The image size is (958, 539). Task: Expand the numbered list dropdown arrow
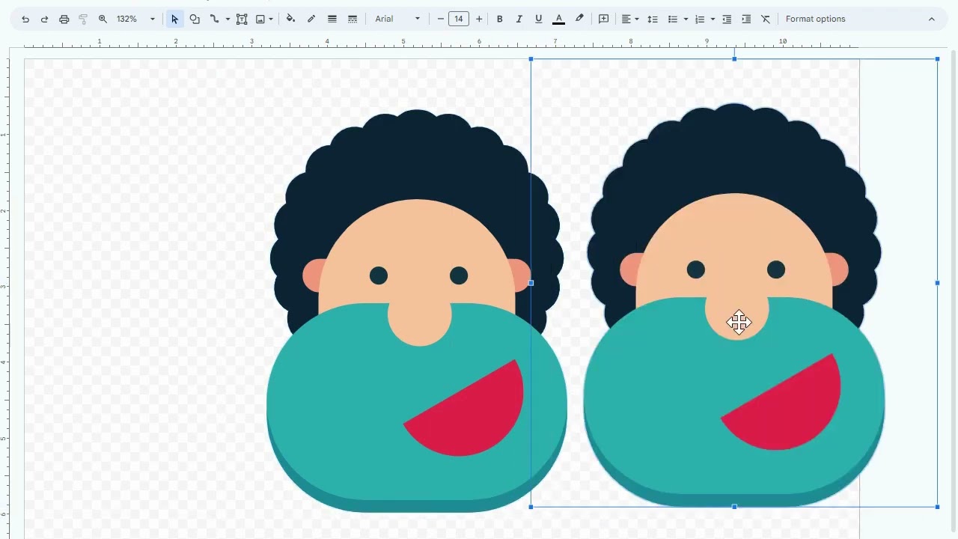click(x=713, y=19)
